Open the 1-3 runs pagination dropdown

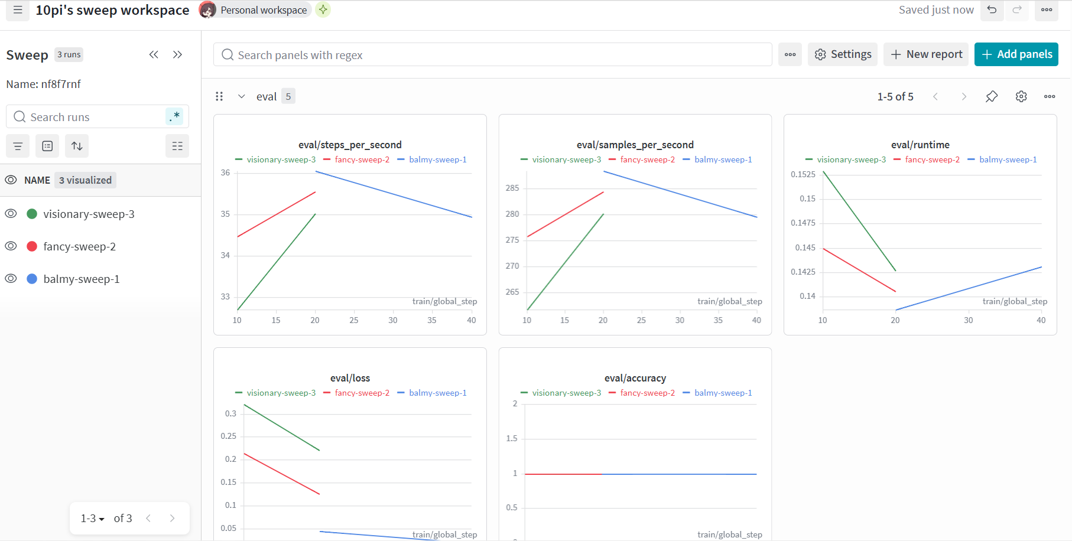point(92,519)
